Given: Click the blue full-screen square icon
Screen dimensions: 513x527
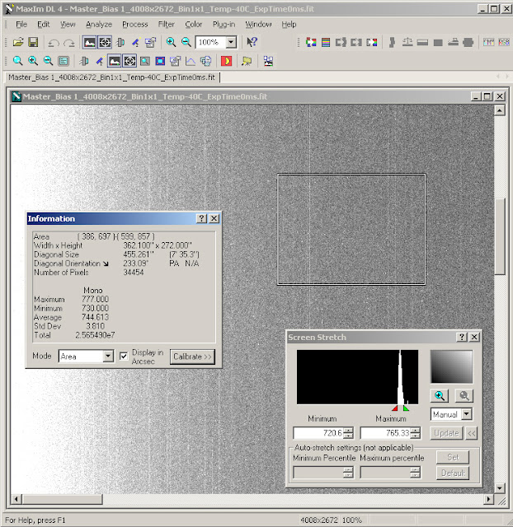Looking at the screenshot, I should (160, 61).
